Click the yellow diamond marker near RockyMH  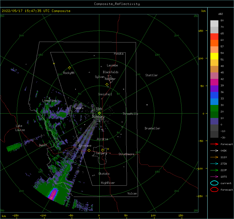click(69, 68)
